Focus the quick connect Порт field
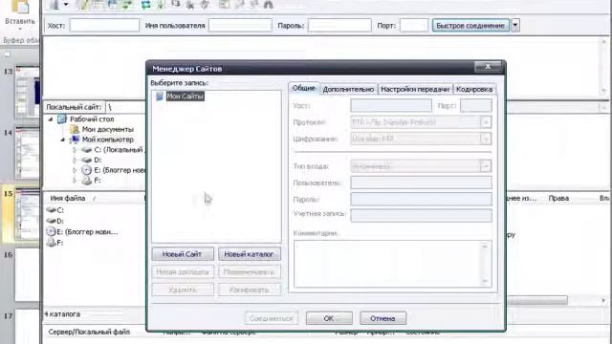Screen dimensions: 612x344 (414, 26)
